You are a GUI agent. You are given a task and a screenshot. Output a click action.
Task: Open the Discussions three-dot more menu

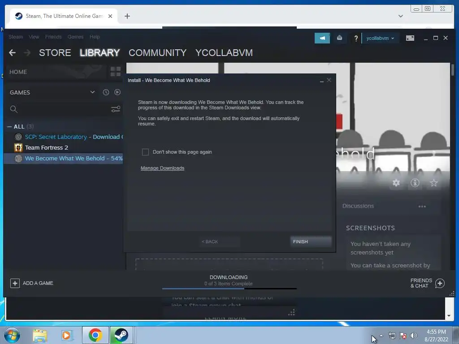422,206
